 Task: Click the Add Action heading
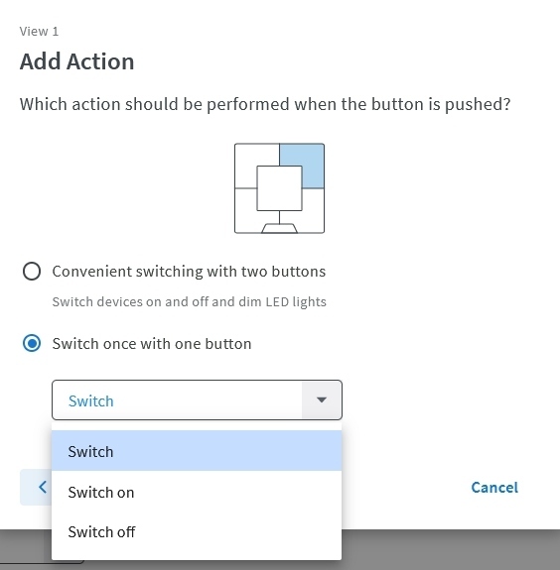tap(76, 61)
